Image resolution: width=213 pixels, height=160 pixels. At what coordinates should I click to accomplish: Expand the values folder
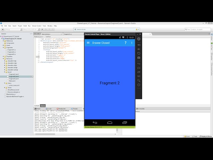(5, 88)
